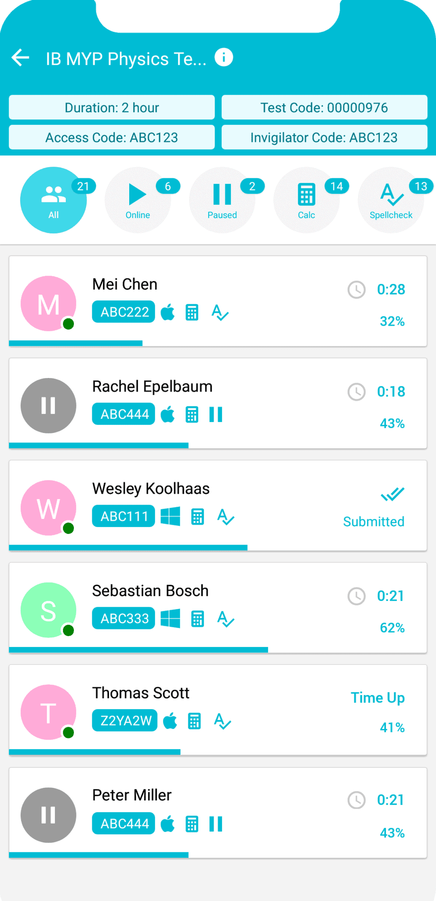Tap Wesley Koolhaas's Submitted status

click(374, 521)
